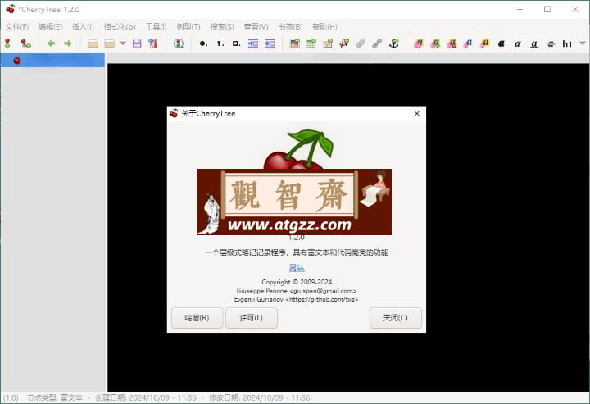Click the second unindent paragraph icon
This screenshot has width=590, height=404.
270,43
